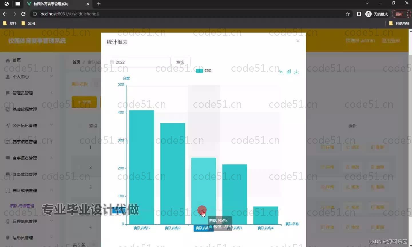The width and height of the screenshot is (412, 247).
Task: Open the 常用 bookmarks folder
Action: point(28,23)
